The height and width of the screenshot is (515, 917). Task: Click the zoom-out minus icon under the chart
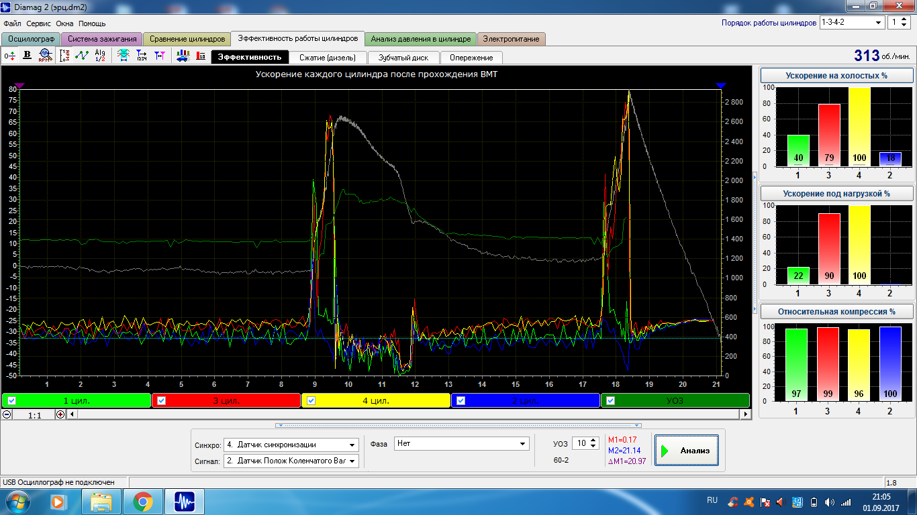(7, 414)
